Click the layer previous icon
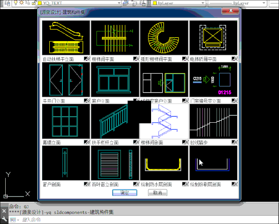This screenshot has height=224, width=279. 134,3
